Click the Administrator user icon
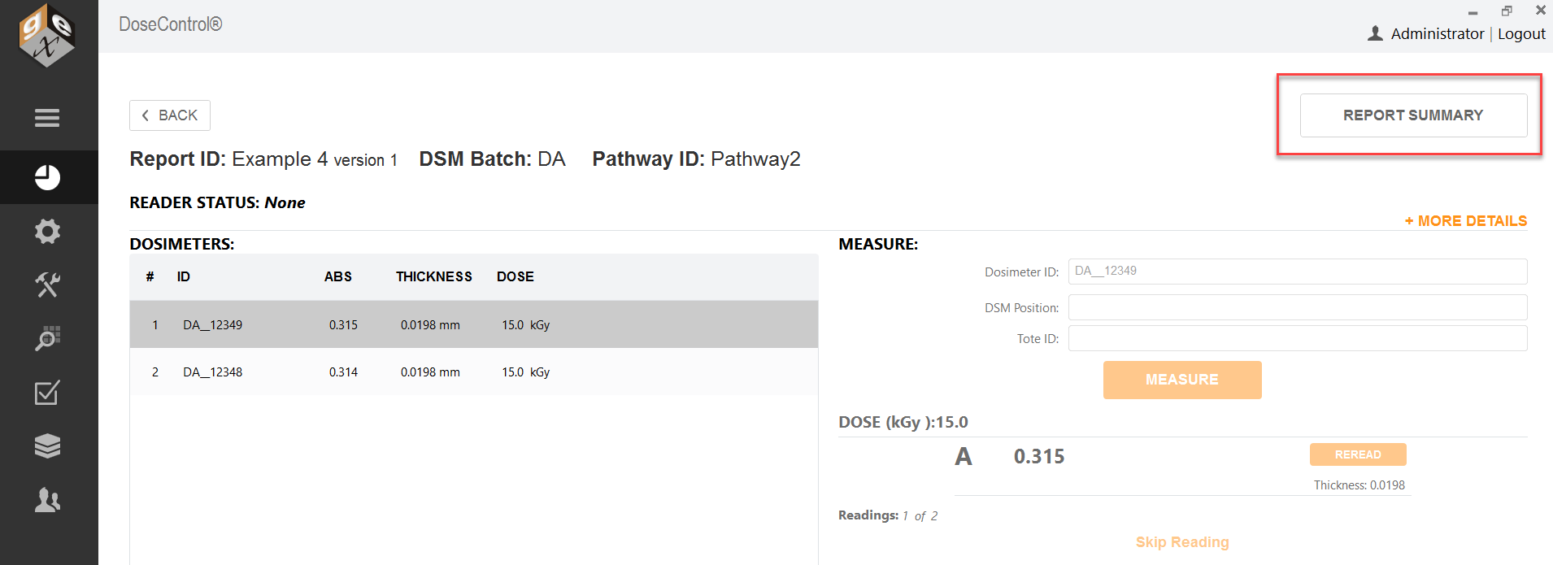The image size is (1553, 565). (1375, 33)
